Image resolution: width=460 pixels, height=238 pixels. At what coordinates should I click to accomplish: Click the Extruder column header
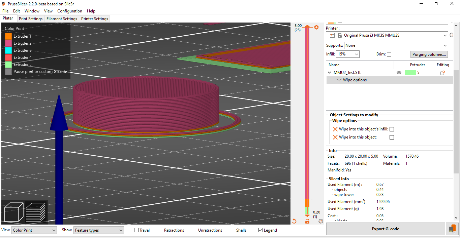418,65
